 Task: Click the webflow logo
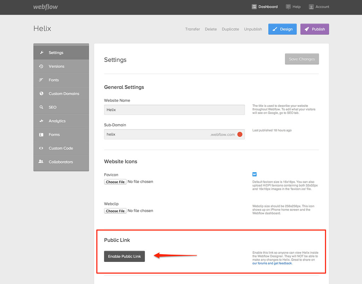[46, 7]
